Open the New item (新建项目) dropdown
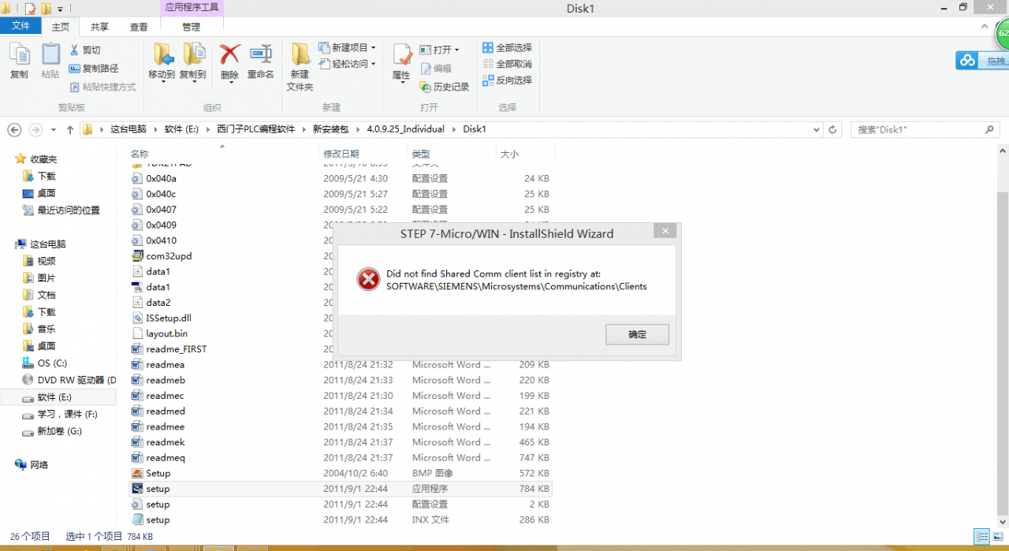The height and width of the screenshot is (551, 1009). tap(348, 48)
